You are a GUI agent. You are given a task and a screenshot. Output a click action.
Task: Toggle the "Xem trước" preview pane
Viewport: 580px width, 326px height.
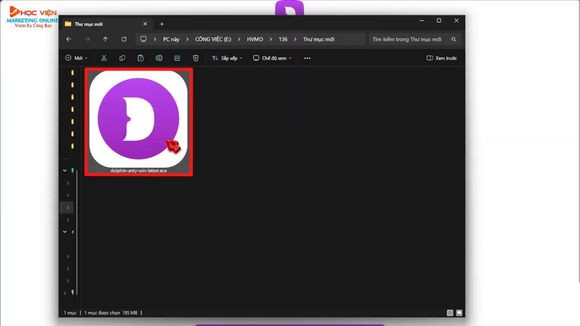click(x=442, y=58)
